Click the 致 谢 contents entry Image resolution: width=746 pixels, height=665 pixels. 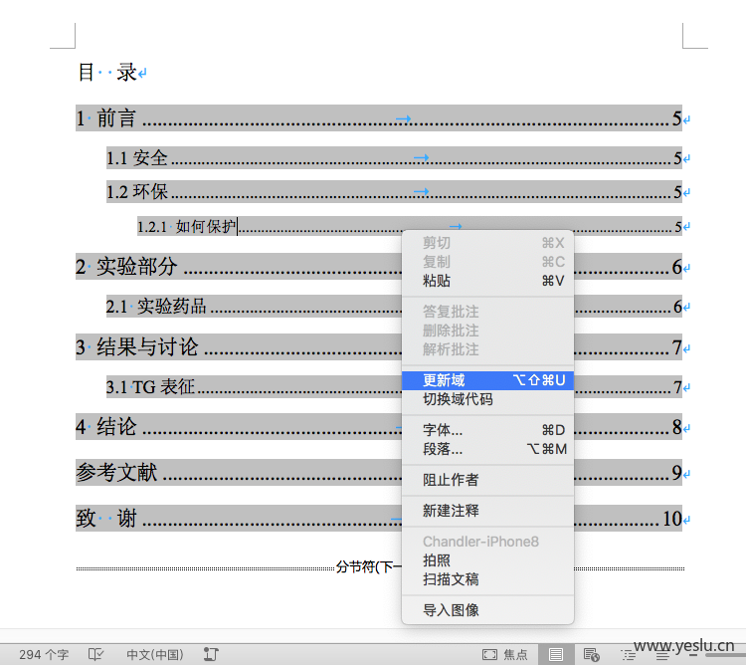pos(379,519)
